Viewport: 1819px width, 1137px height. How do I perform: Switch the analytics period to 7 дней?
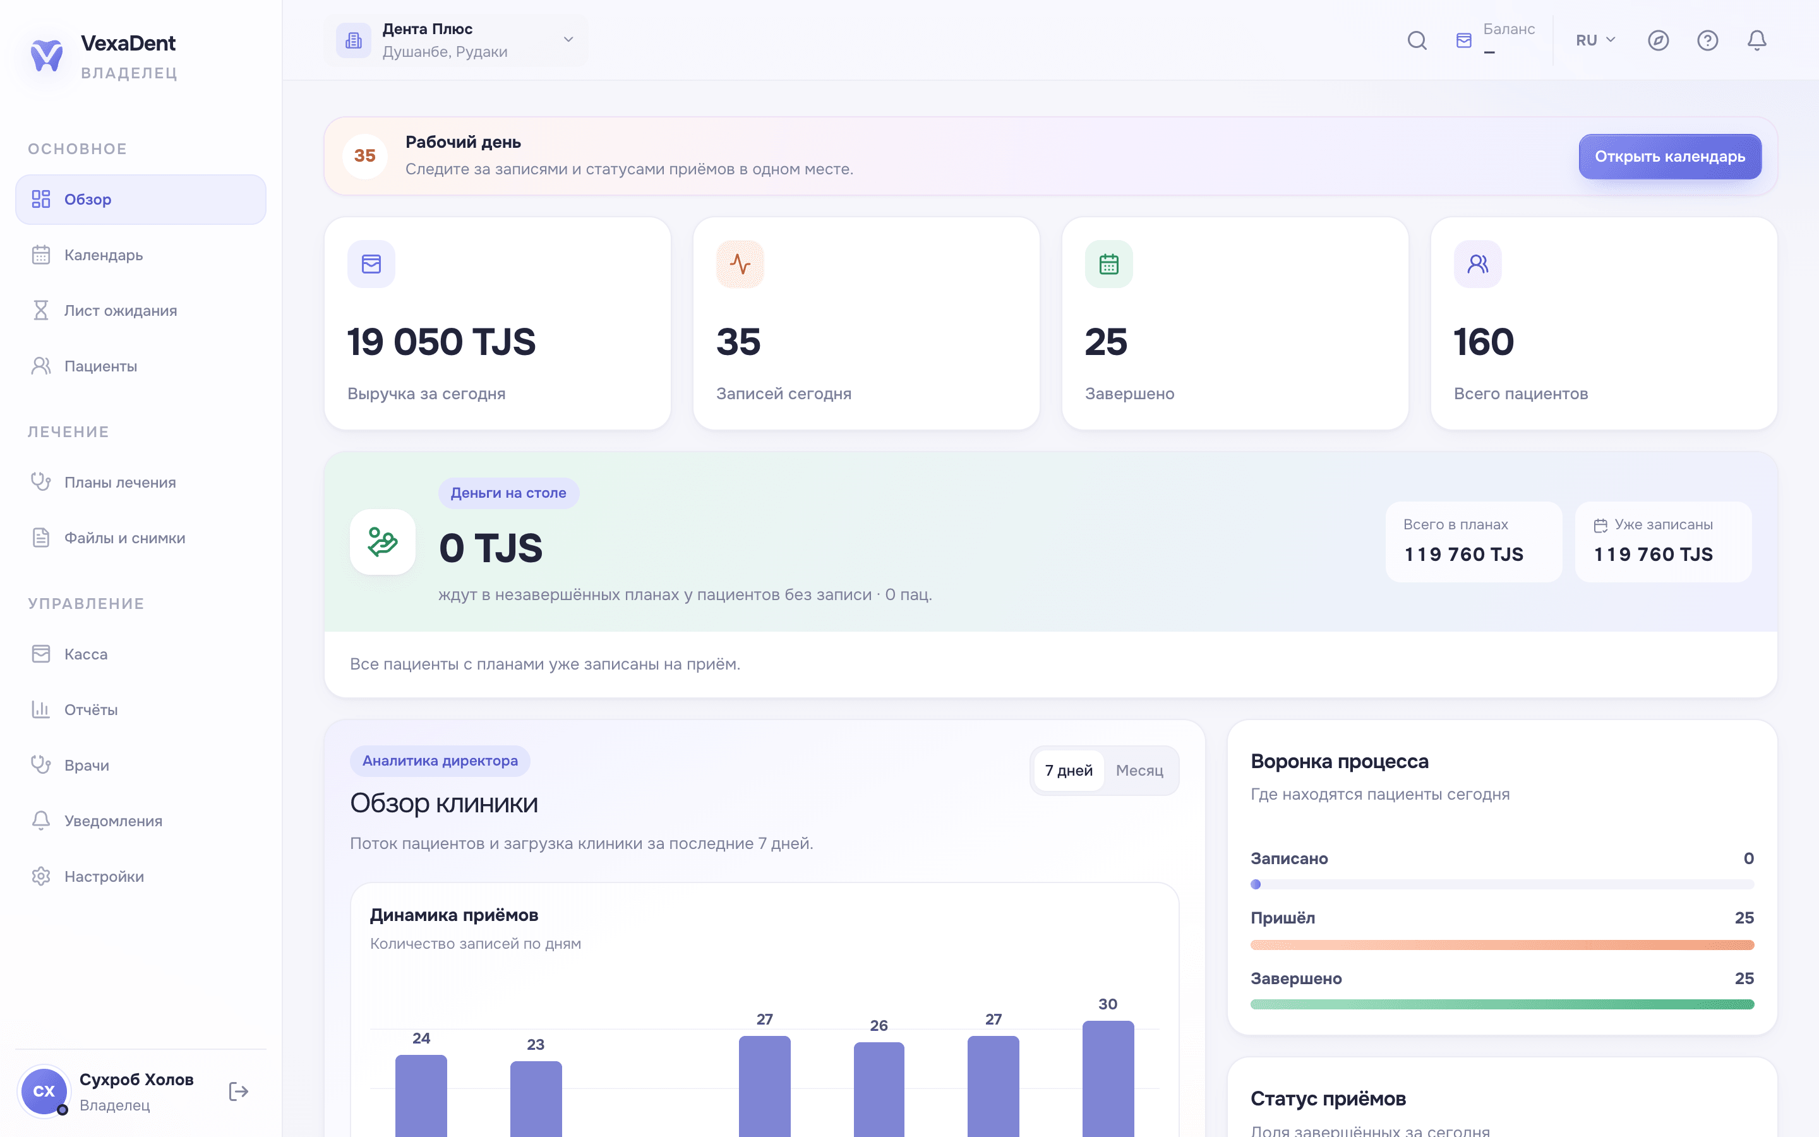[1069, 770]
